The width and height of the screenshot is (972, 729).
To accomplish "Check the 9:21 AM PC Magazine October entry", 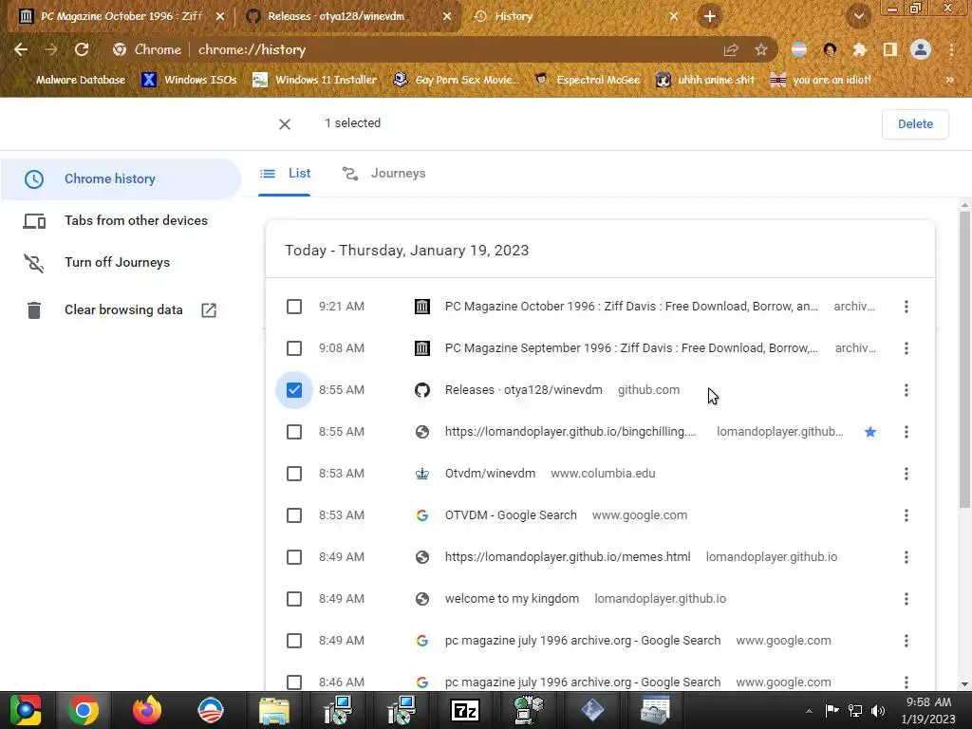I will click(x=294, y=307).
